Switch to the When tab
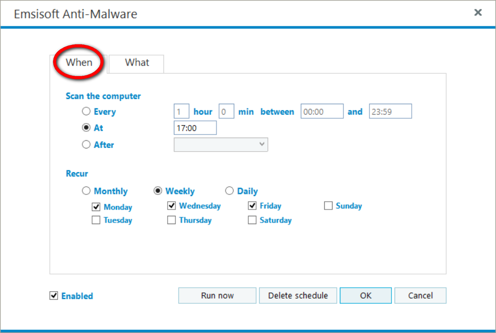This screenshot has width=496, height=333. pyautogui.click(x=79, y=63)
